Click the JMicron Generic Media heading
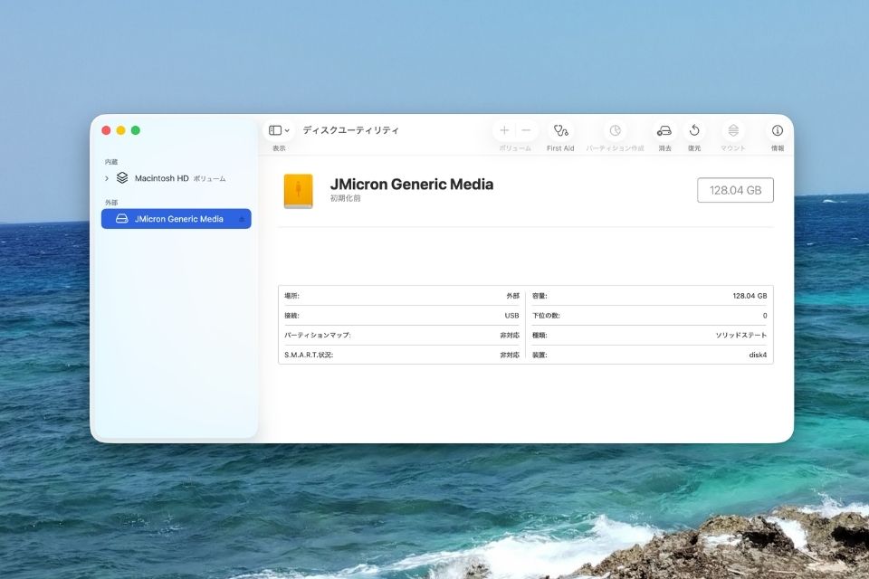This screenshot has height=579, width=869. coord(411,184)
